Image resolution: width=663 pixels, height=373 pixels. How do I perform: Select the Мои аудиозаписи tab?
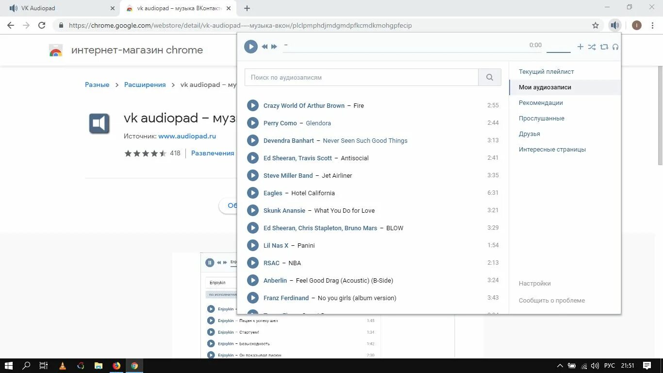[x=565, y=87]
